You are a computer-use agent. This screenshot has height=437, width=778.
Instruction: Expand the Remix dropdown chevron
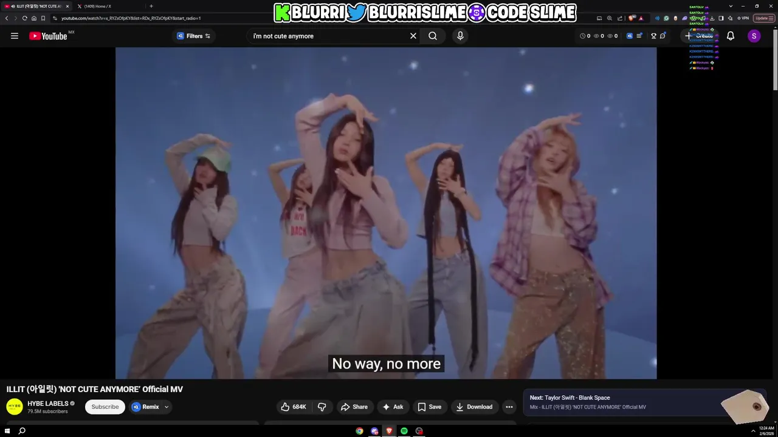(x=167, y=407)
